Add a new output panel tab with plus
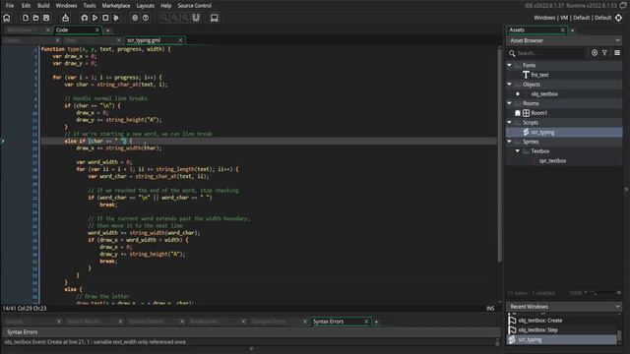630x354 pixels. coord(376,322)
